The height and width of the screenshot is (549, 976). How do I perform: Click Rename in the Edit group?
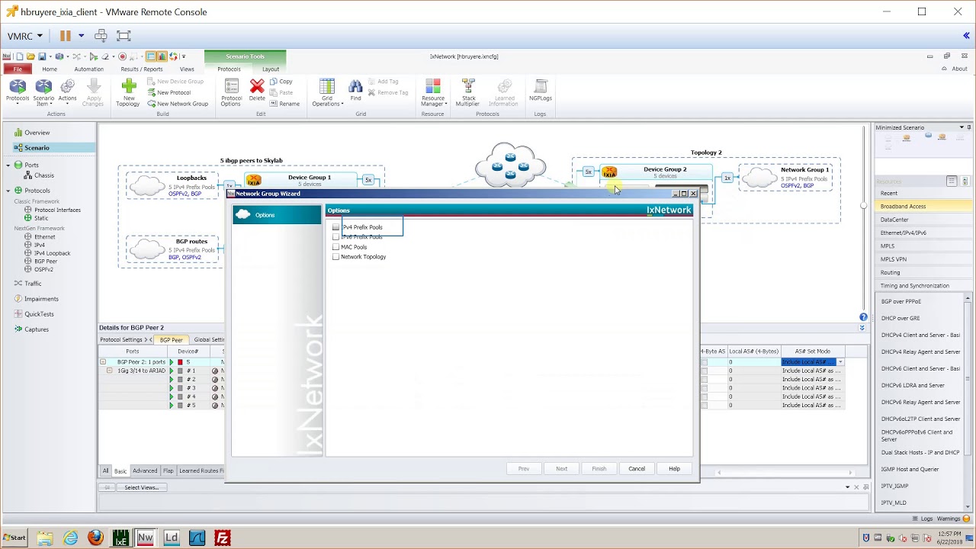click(x=284, y=104)
